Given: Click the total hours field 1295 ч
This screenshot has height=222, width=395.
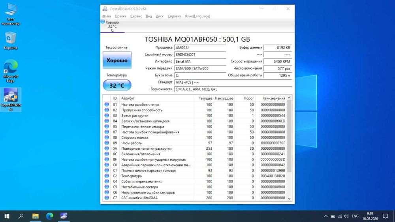Looking at the screenshot, I should click(278, 75).
